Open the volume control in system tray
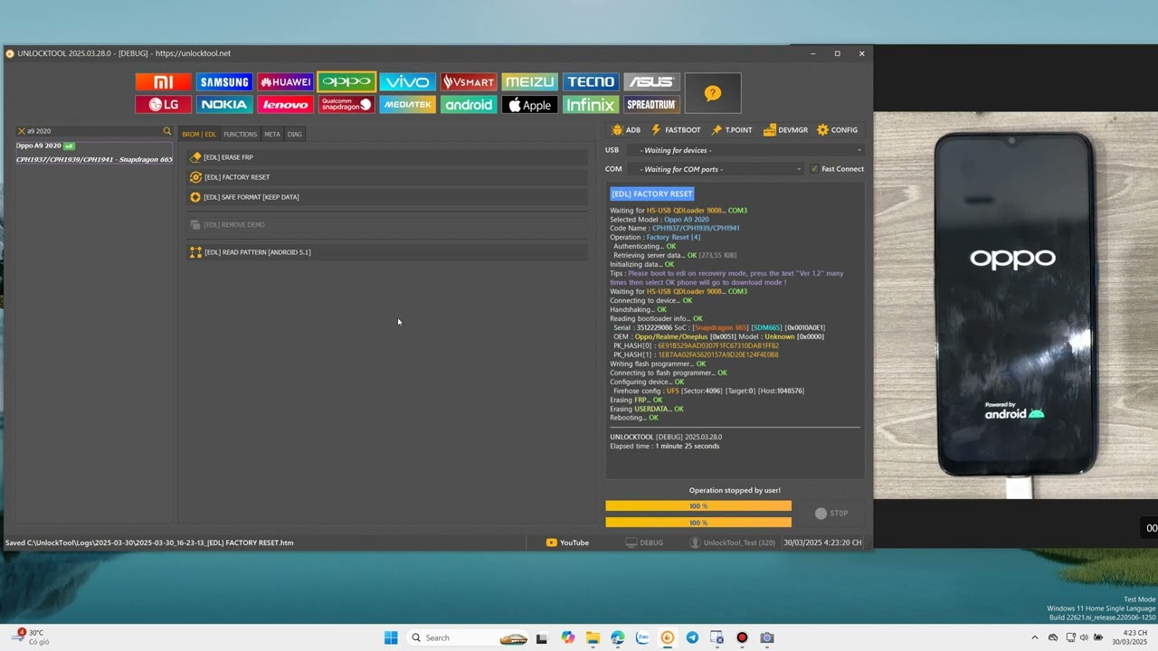The image size is (1158, 651). (x=1084, y=637)
